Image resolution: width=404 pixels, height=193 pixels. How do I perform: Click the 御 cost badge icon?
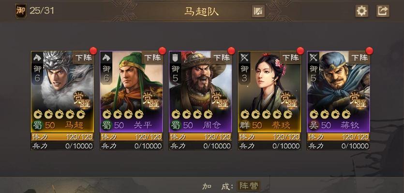(21, 11)
